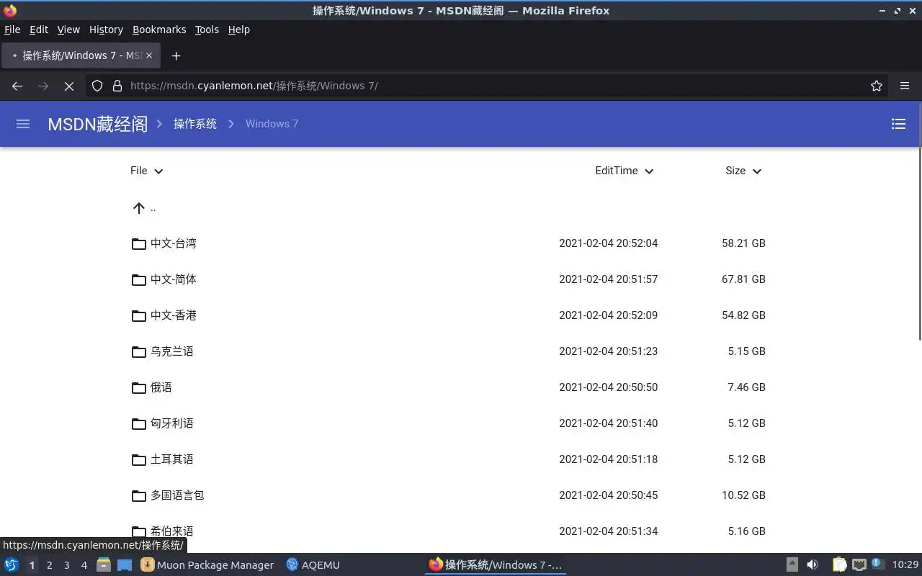Open the hamburger navigation drawer in MSDN藏经阁
This screenshot has width=922, height=576.
[23, 124]
